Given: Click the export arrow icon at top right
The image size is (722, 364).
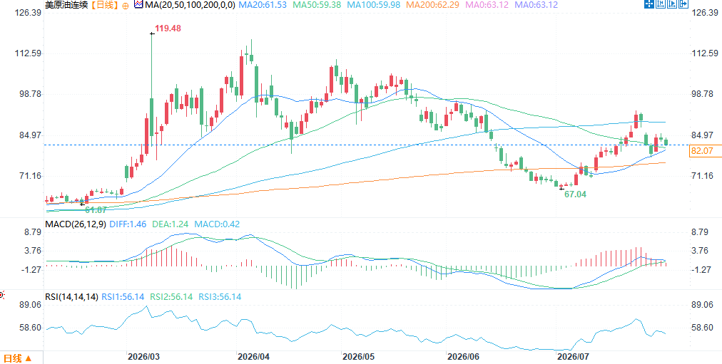Looking at the screenshot, I should tap(683, 4).
